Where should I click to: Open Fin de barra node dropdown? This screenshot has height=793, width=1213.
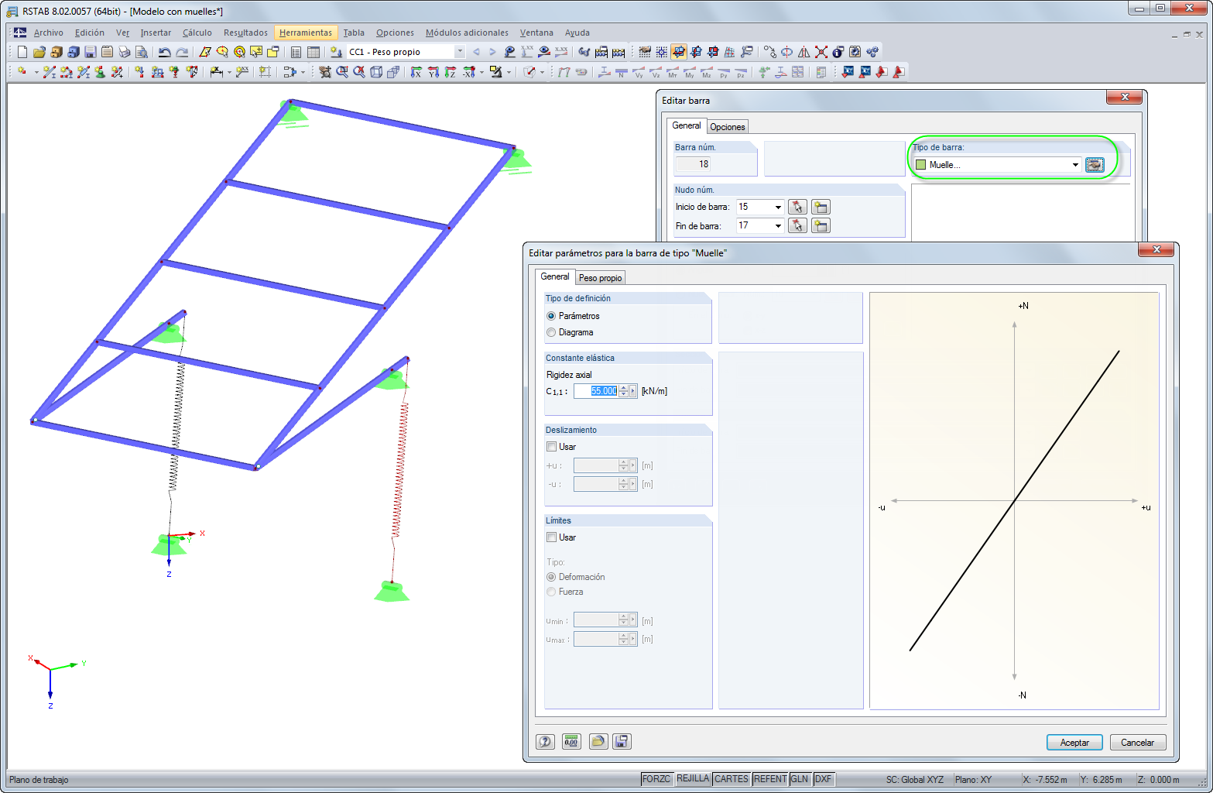(778, 225)
